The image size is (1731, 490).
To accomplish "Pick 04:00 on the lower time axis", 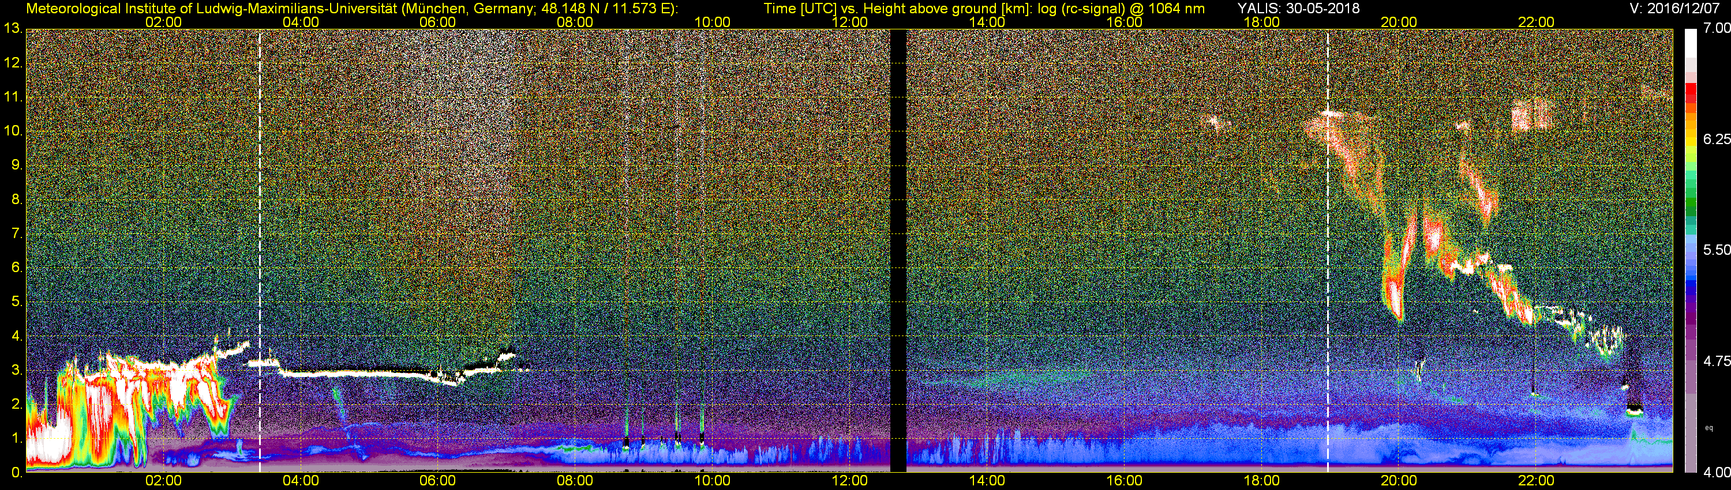I will 301,481.
